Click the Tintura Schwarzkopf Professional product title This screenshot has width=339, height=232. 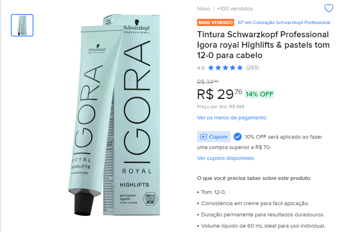click(263, 45)
